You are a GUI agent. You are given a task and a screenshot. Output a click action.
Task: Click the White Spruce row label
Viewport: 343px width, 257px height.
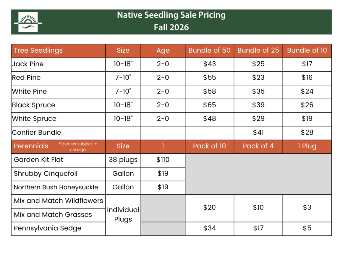click(34, 119)
